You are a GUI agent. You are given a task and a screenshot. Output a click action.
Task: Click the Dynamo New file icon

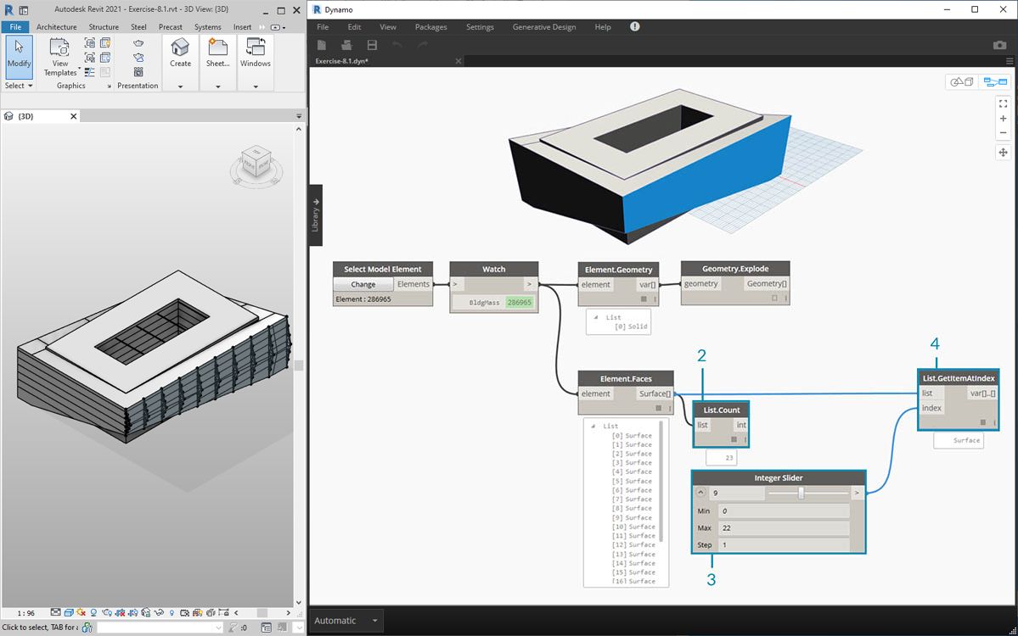(323, 45)
